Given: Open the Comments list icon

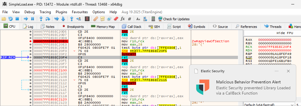Looking at the screenshot, I should 102,19.
